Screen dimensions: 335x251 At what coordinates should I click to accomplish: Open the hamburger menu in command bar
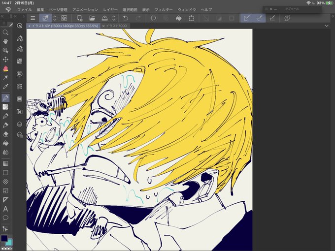click(33, 18)
